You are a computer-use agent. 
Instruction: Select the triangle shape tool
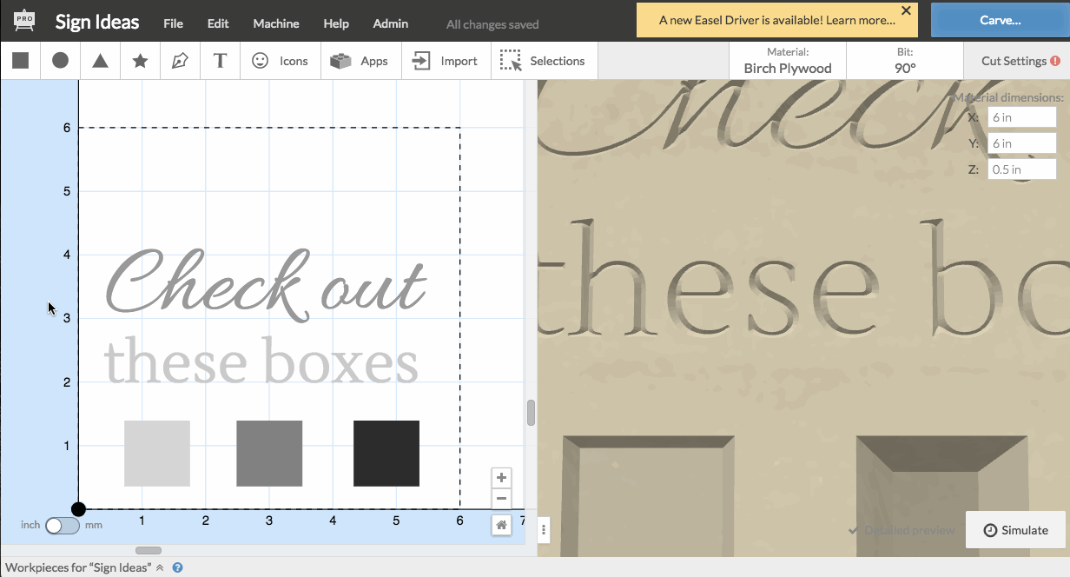(x=100, y=61)
